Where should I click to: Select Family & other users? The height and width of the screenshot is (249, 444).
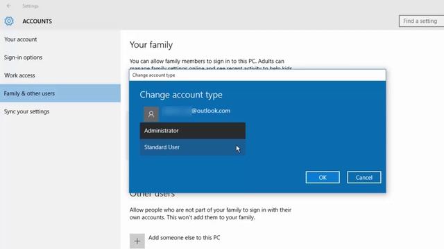(60, 93)
